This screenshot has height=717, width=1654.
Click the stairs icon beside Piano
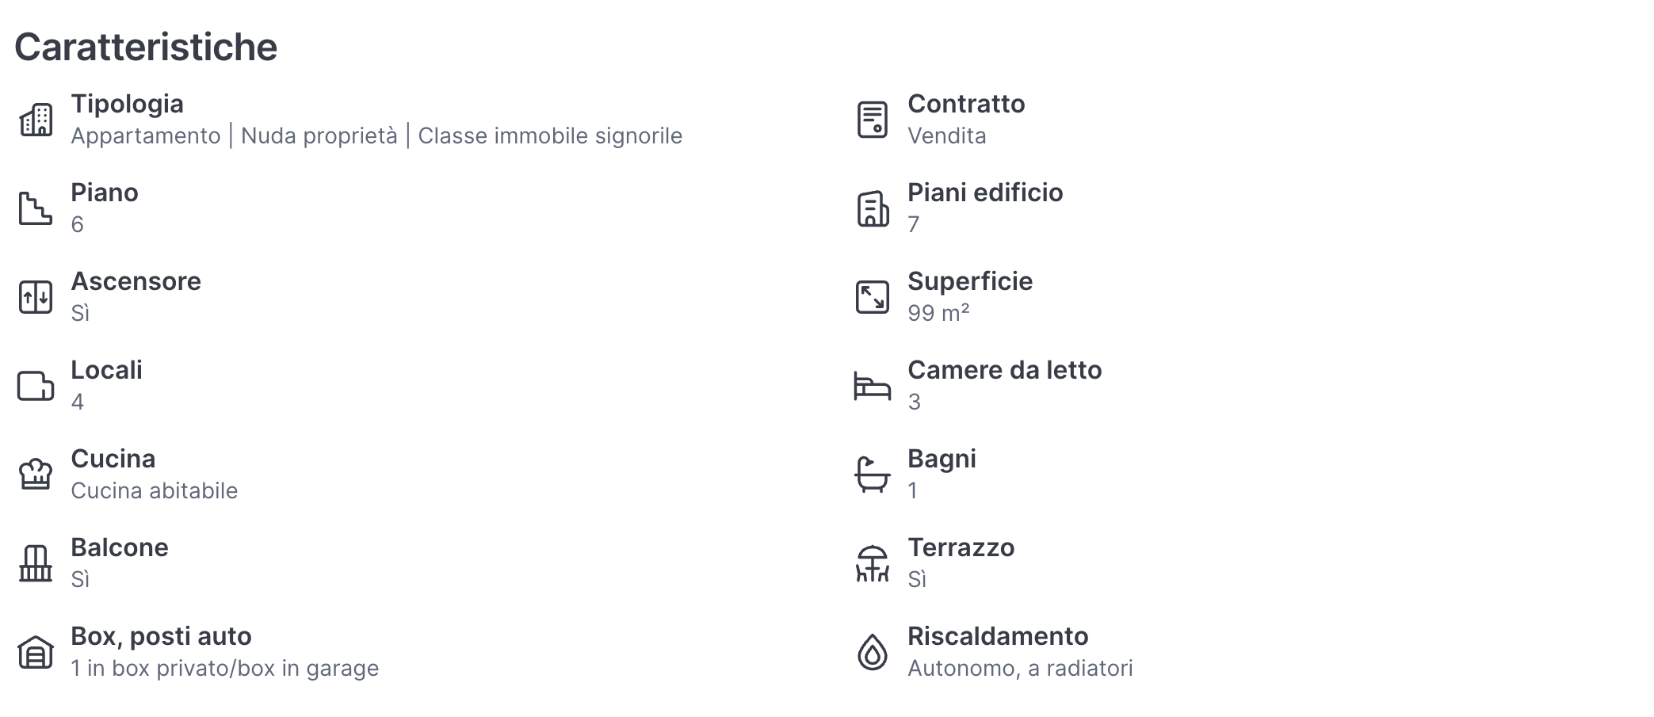(36, 208)
